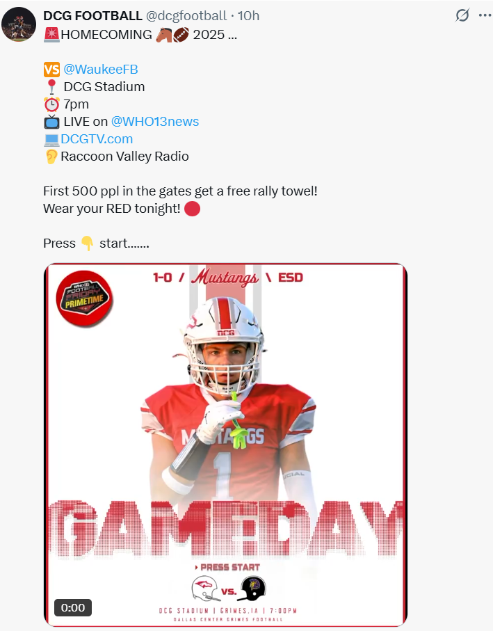Open the three-dot more options menu
This screenshot has width=493, height=631.
[x=485, y=15]
